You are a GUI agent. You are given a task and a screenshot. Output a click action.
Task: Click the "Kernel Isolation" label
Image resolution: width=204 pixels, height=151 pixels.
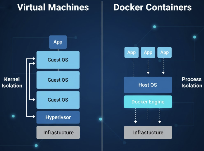[x=12, y=82]
